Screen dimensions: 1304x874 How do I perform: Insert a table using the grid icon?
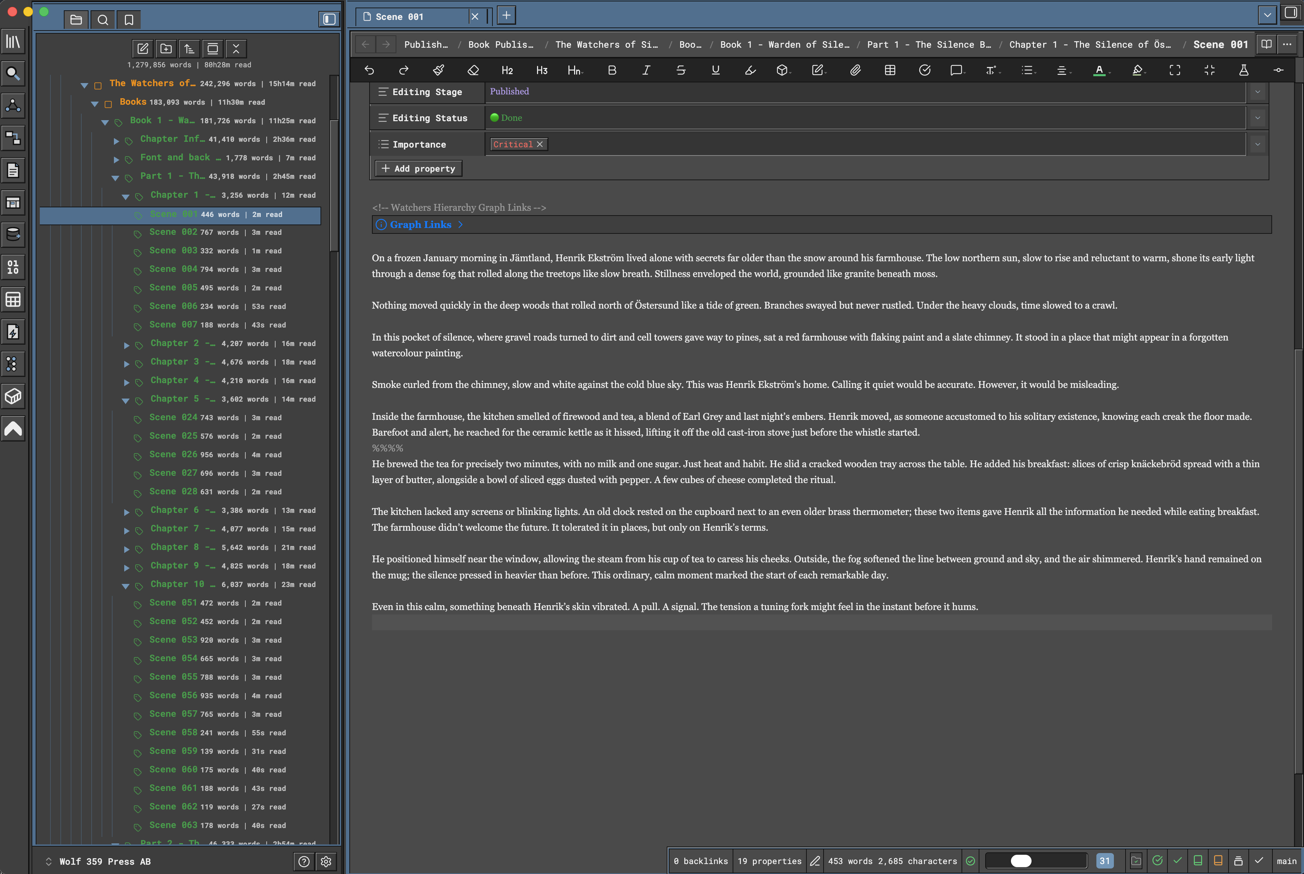pyautogui.click(x=890, y=70)
